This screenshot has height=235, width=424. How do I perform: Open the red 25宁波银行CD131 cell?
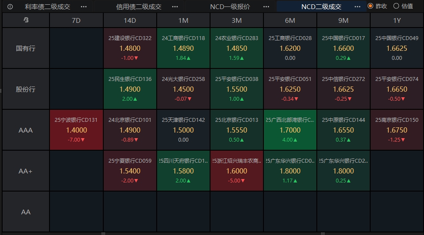pos(76,130)
